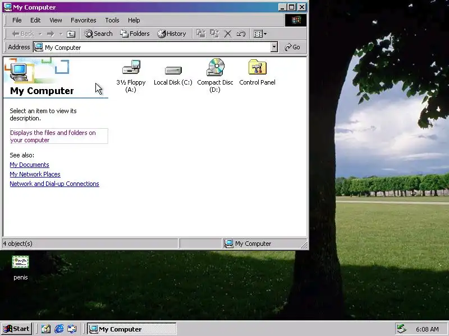Open the Tools menu
449x336 pixels.
tap(112, 20)
